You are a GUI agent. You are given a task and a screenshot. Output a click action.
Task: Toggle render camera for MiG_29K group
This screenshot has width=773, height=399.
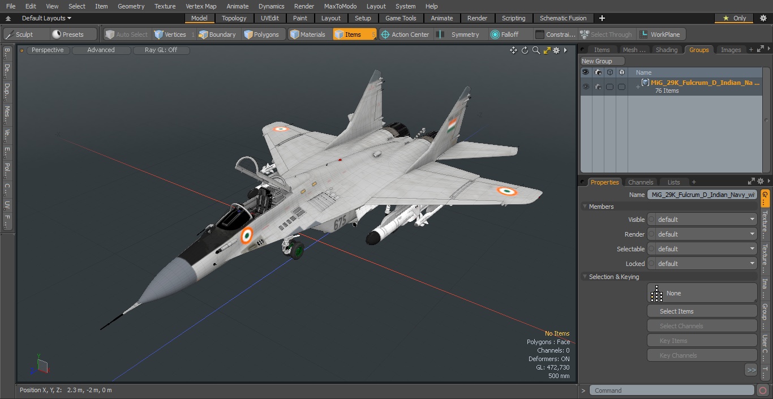pos(598,87)
